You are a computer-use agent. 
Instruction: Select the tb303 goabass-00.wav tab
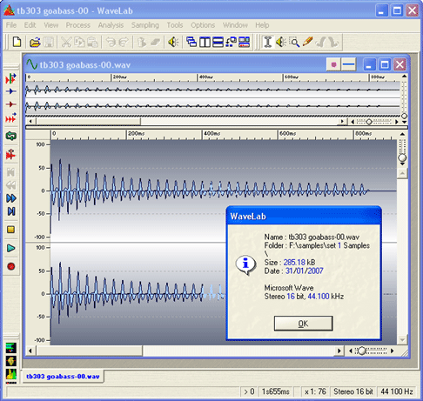[x=63, y=377]
